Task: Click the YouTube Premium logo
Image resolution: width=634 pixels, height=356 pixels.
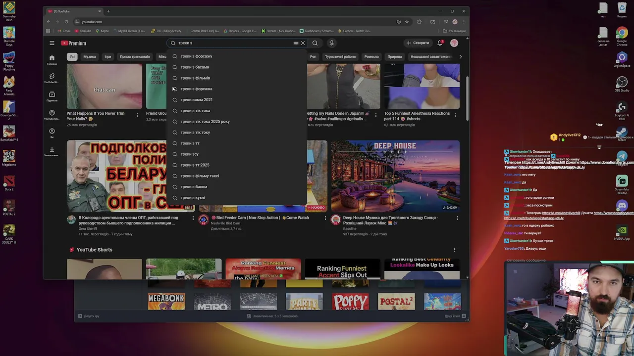Action: point(73,43)
